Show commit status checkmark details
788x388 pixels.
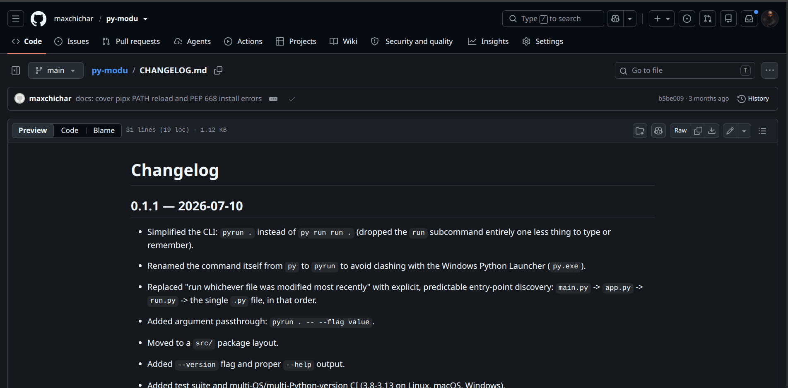click(x=292, y=99)
